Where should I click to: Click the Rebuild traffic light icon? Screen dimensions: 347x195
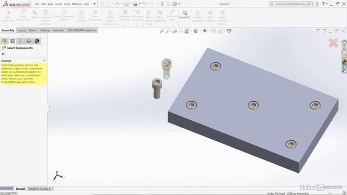(162, 4)
